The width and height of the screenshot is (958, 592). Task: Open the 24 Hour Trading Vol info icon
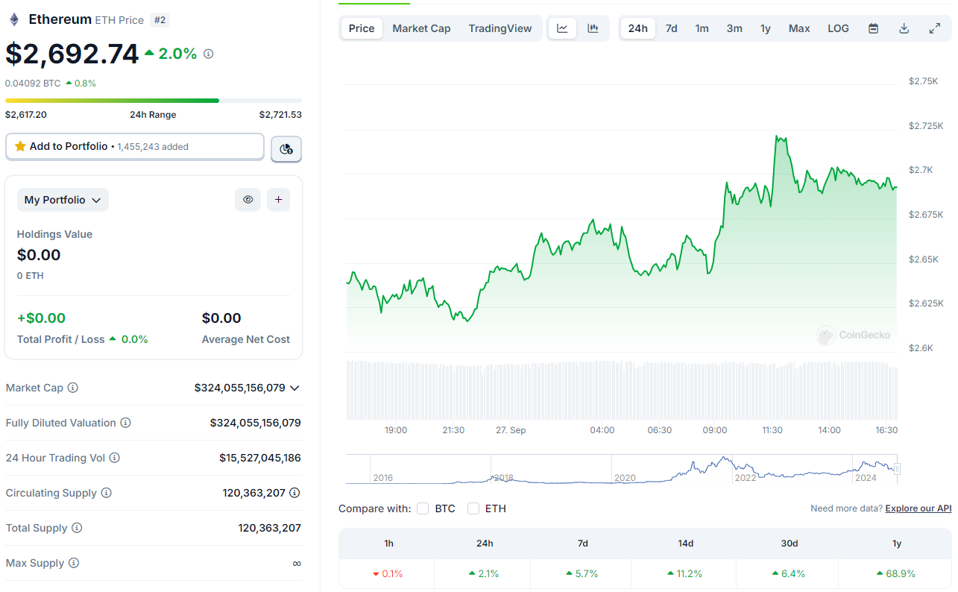point(115,458)
